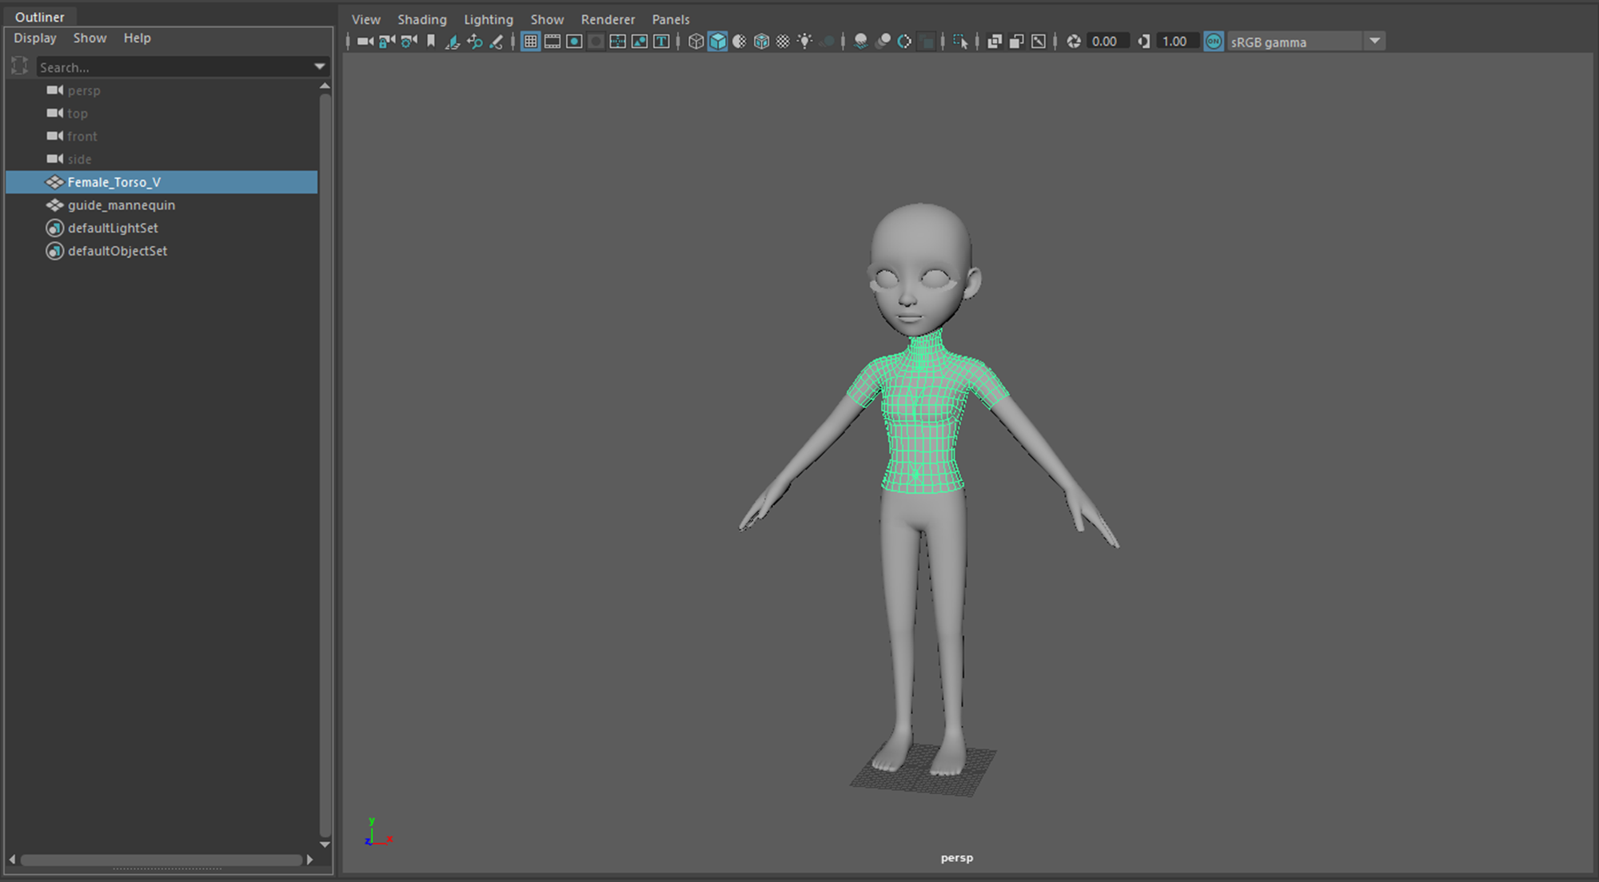Image resolution: width=1599 pixels, height=882 pixels.
Task: Open camera attributes gear-camera icon
Action: tap(409, 42)
